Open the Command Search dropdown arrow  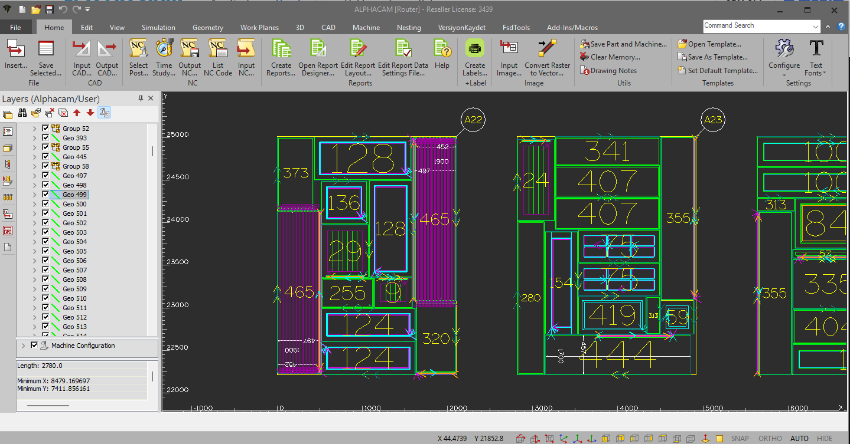tap(816, 27)
